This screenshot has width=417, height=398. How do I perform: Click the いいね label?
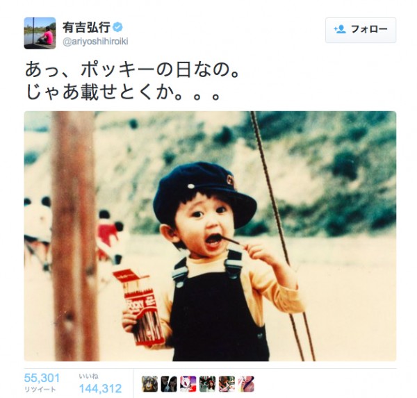[x=88, y=376]
